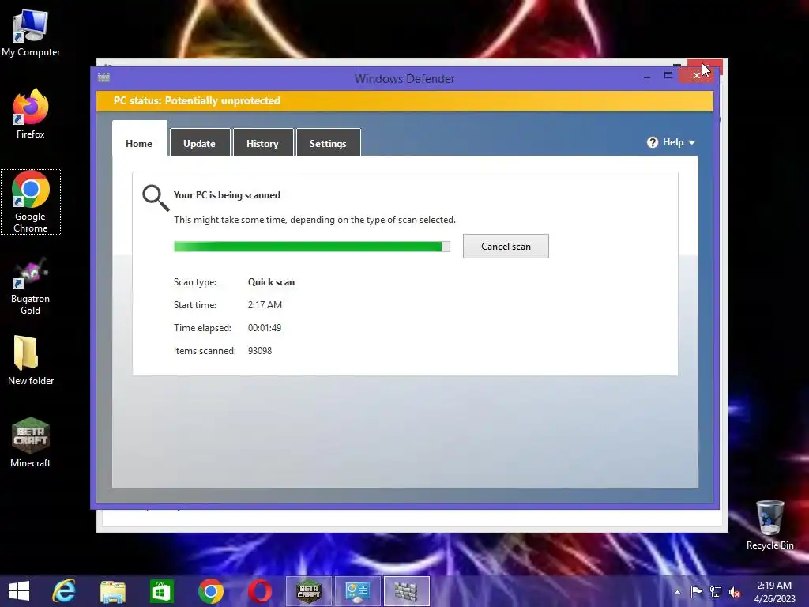
Task: Switch to the Update tab
Action: pyautogui.click(x=200, y=144)
